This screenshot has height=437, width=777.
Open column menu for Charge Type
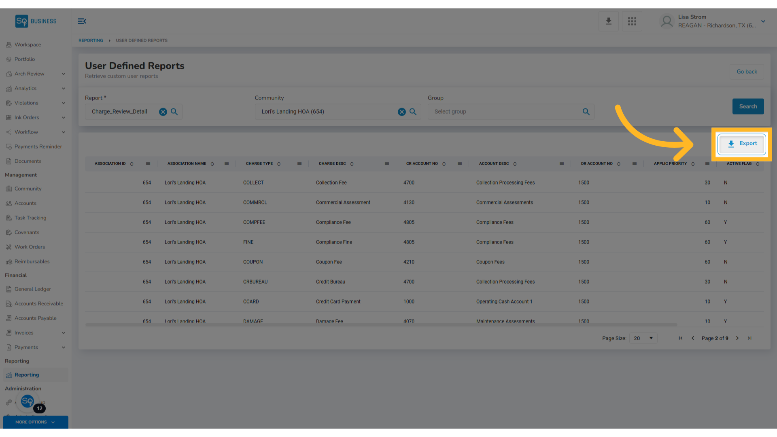(x=299, y=164)
